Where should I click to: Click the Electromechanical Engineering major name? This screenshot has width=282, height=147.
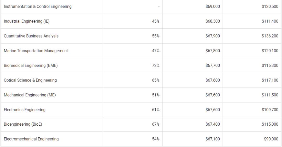31,139
